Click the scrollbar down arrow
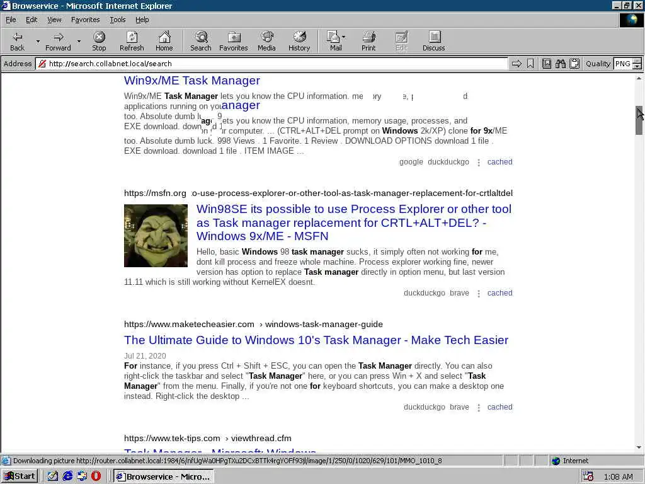 pyautogui.click(x=639, y=448)
